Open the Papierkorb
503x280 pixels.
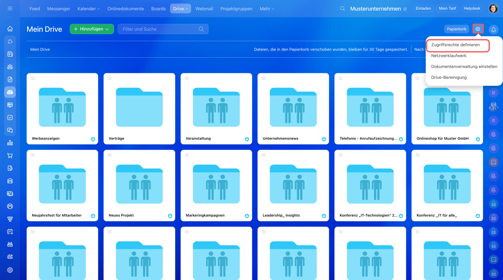tap(457, 29)
